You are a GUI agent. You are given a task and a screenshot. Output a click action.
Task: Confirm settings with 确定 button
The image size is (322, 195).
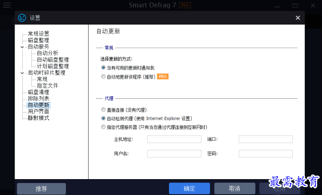point(189,189)
